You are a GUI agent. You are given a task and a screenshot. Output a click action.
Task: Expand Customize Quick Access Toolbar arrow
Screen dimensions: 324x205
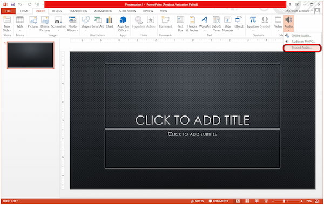click(43, 4)
